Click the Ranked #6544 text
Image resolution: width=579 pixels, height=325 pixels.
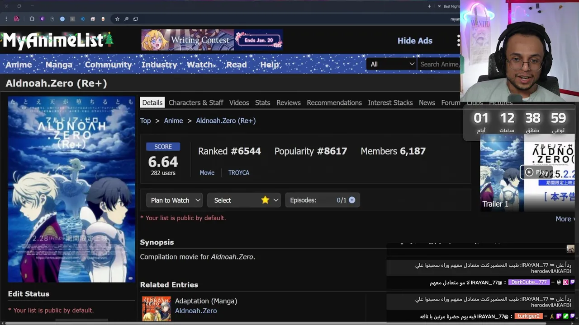(229, 151)
